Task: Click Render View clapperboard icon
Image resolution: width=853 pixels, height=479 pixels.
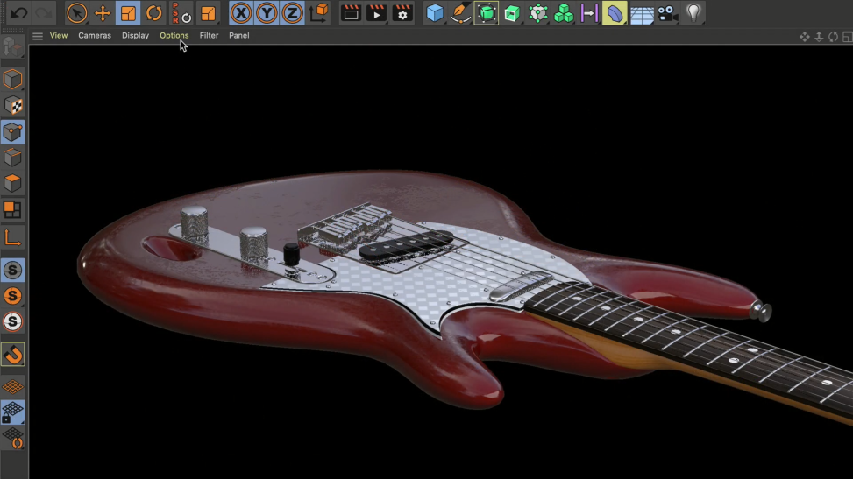Action: (351, 13)
